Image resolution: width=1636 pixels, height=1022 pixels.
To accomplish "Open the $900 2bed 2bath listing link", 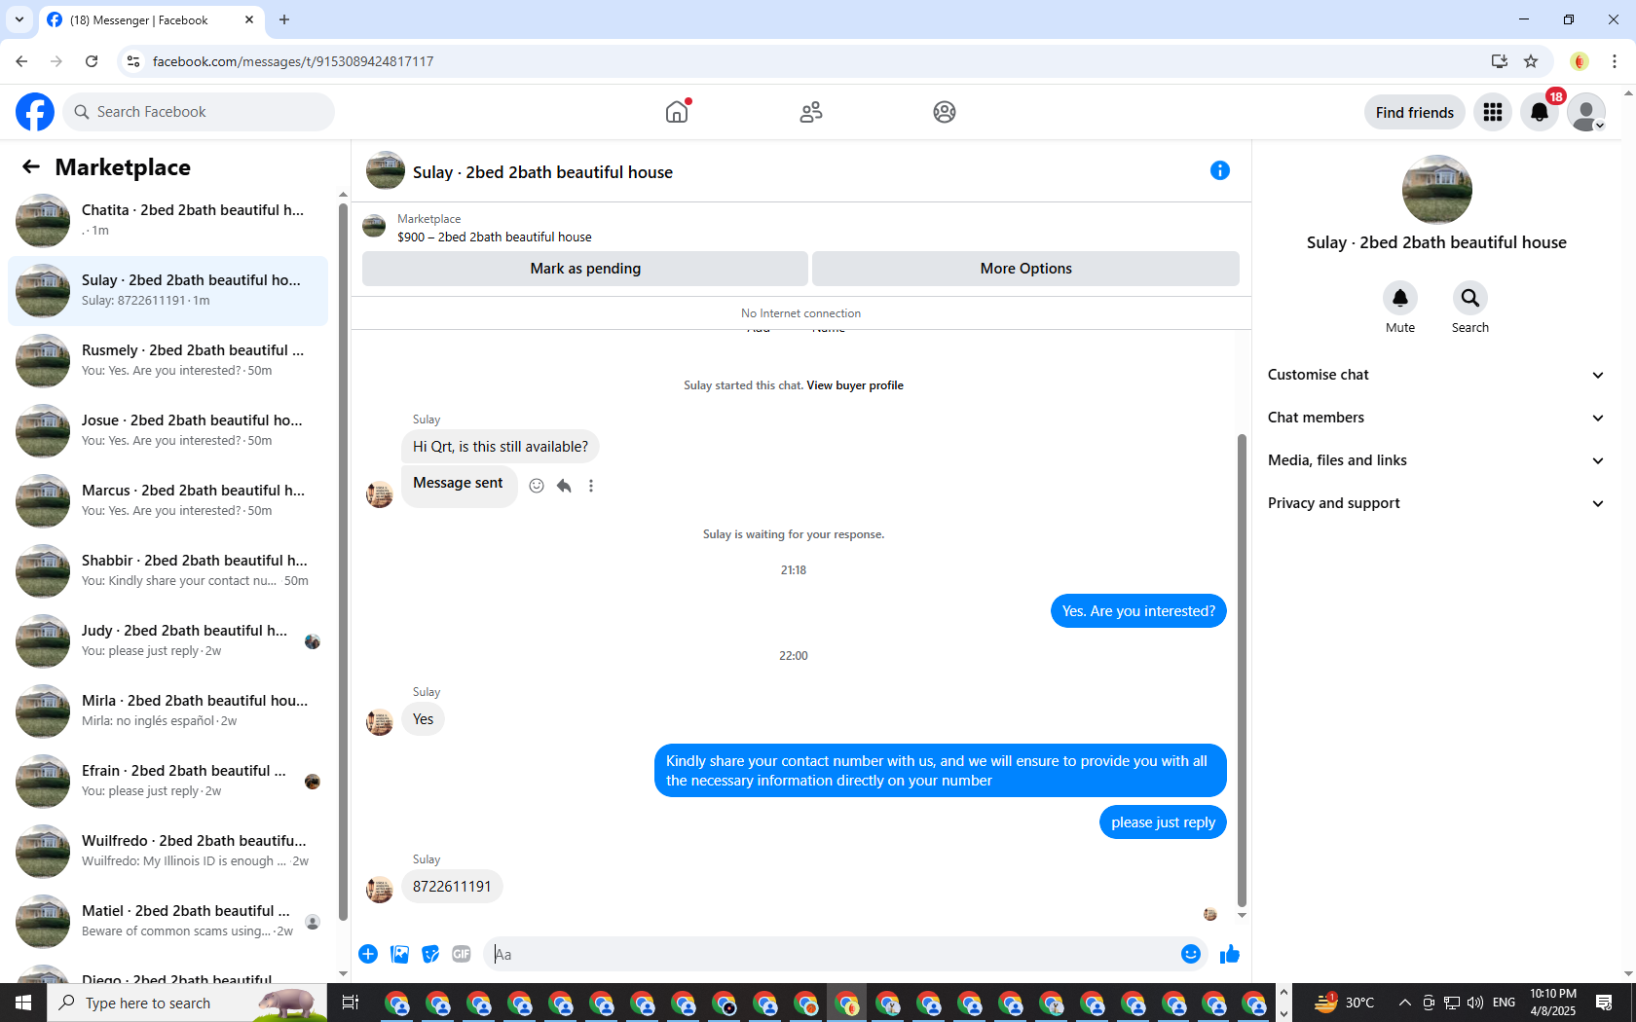I will (x=495, y=237).
